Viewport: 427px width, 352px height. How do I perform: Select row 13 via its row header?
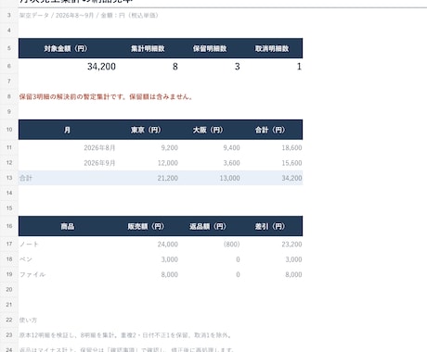(x=9, y=178)
